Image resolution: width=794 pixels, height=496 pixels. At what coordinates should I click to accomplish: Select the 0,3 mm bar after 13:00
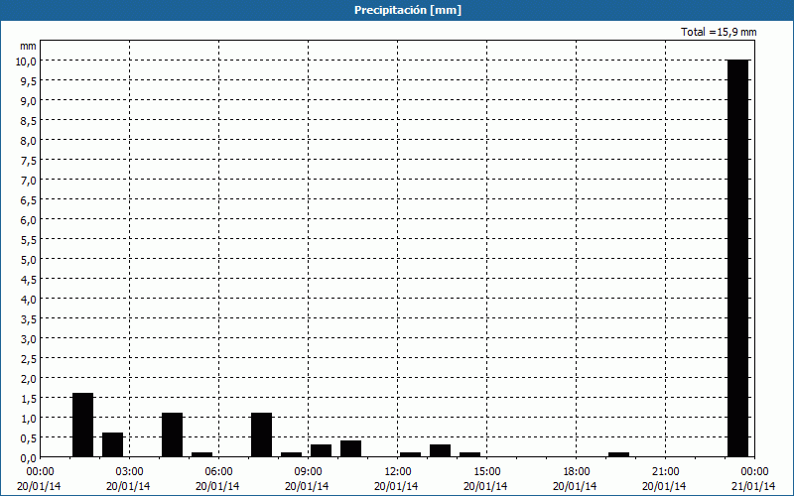440,451
